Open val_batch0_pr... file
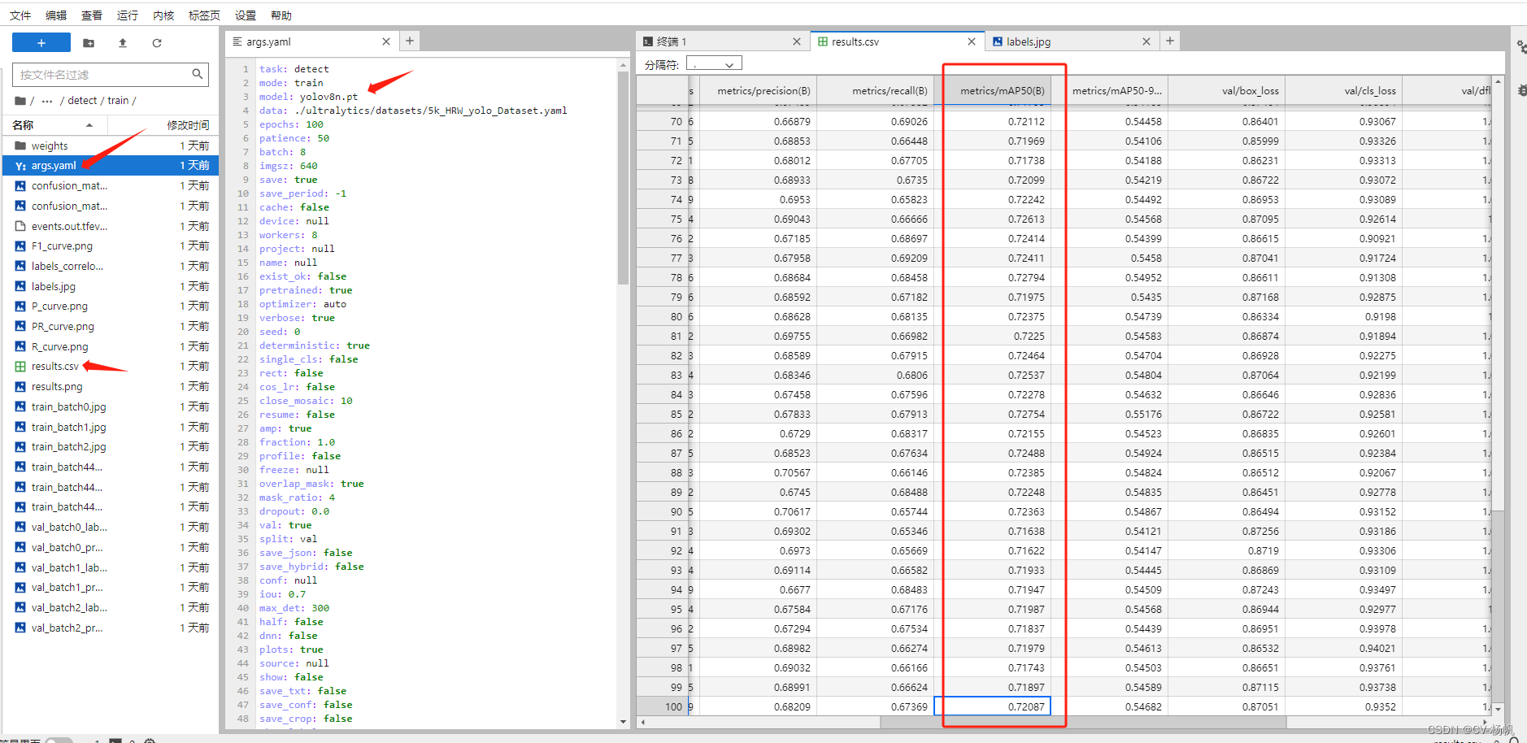Viewport: 1527px width, 743px height. [x=111, y=547]
